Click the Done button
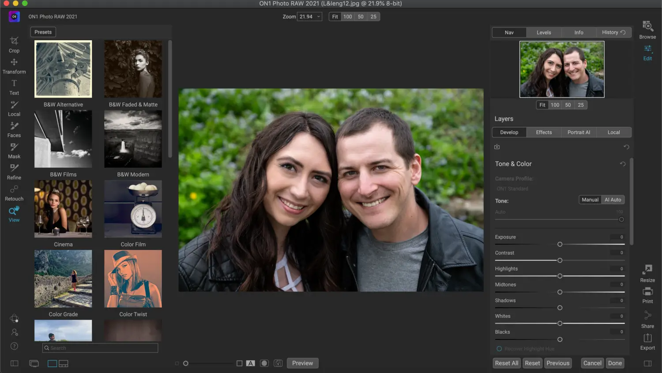 tap(615, 363)
